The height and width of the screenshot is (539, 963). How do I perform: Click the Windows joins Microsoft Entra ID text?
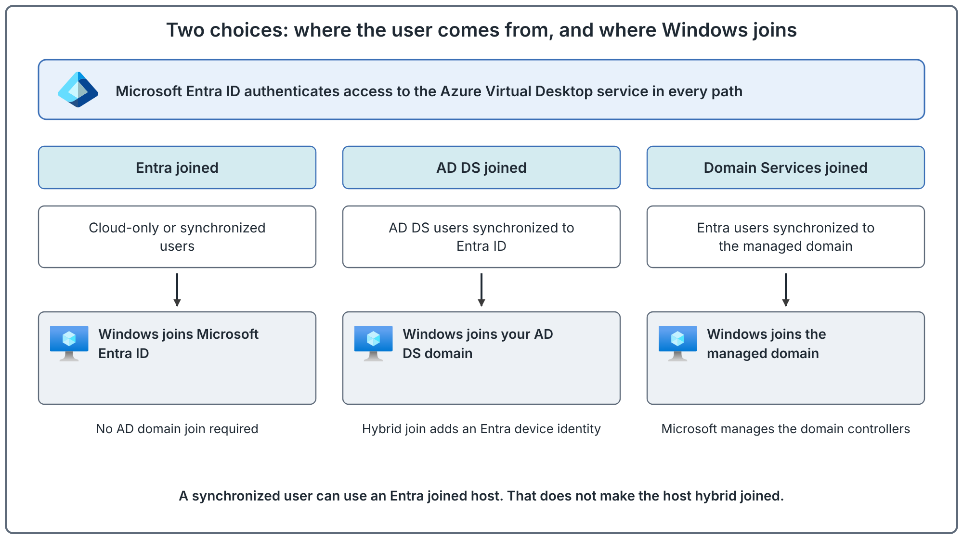(x=178, y=344)
